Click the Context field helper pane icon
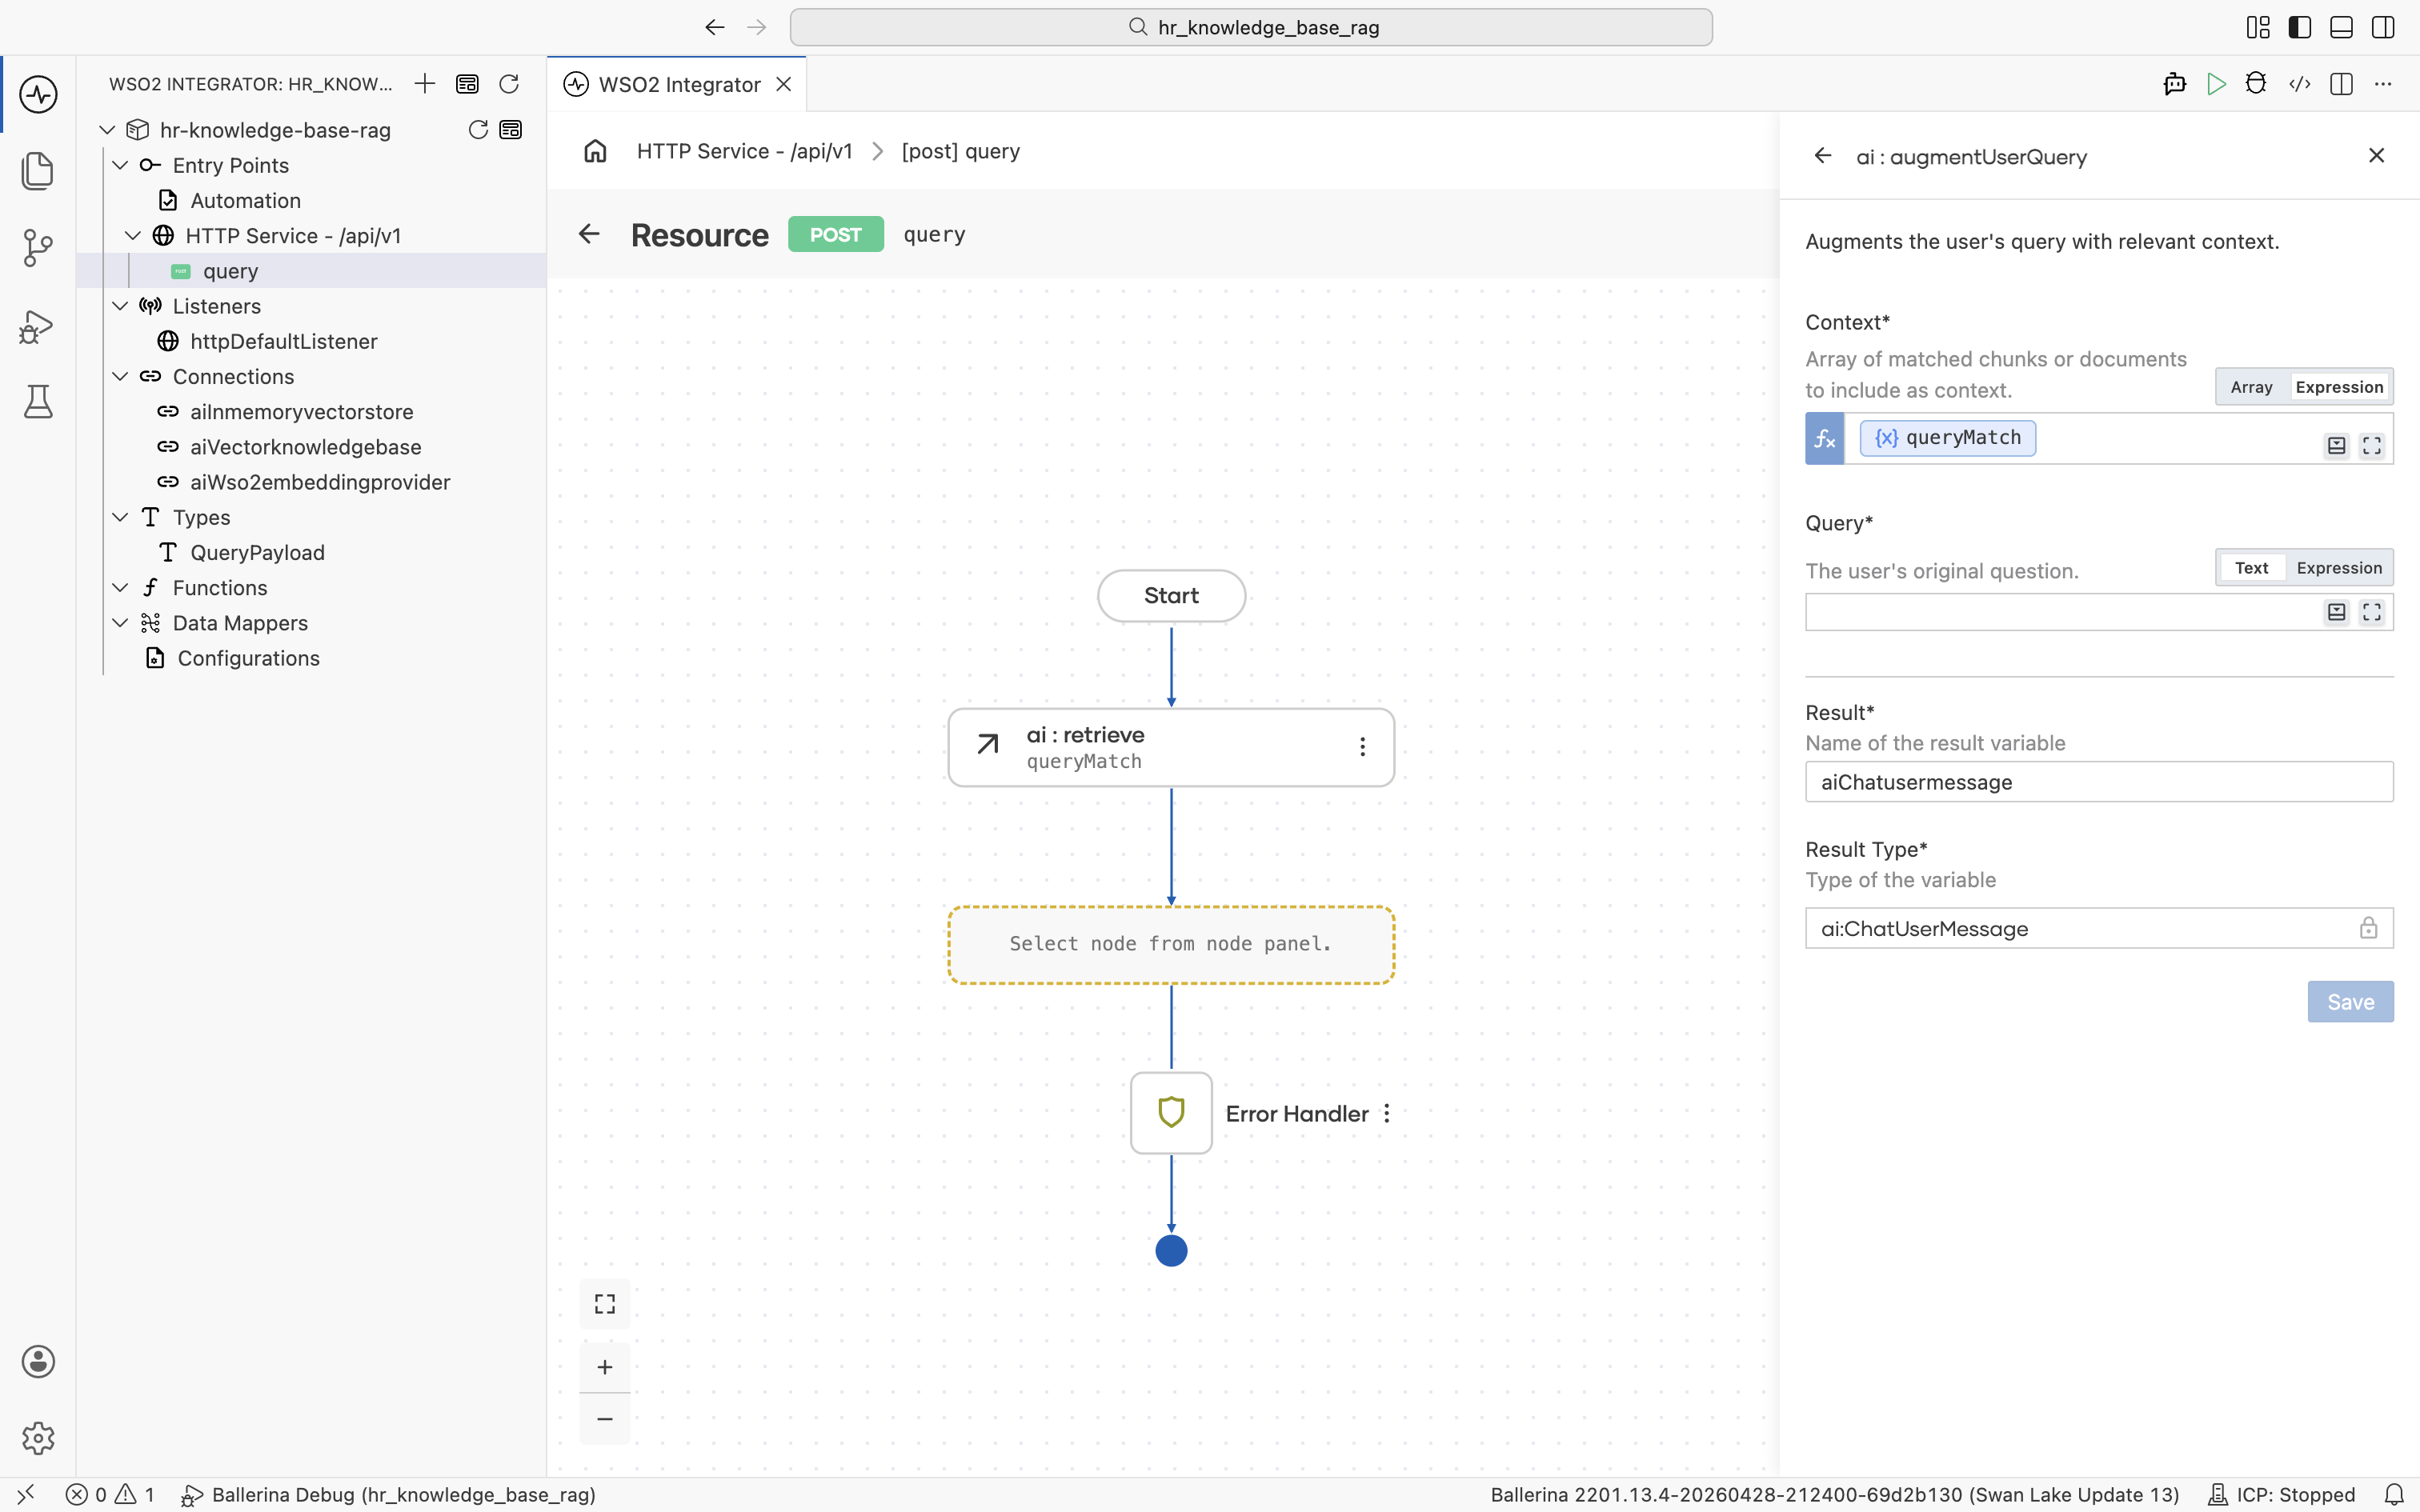Viewport: 2420px width, 1512px height. point(2336,446)
